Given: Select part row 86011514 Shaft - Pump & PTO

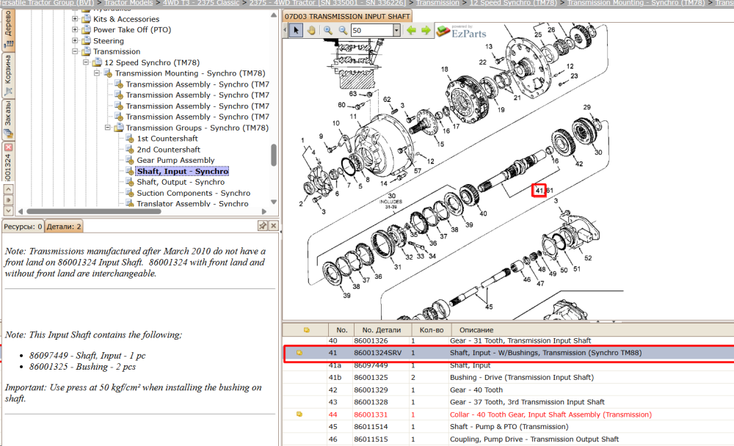Looking at the screenshot, I should coord(509,427).
